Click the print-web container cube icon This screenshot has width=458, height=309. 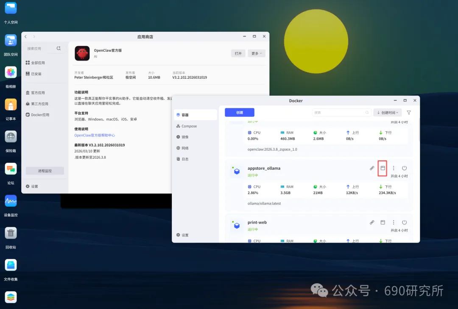pos(237,226)
